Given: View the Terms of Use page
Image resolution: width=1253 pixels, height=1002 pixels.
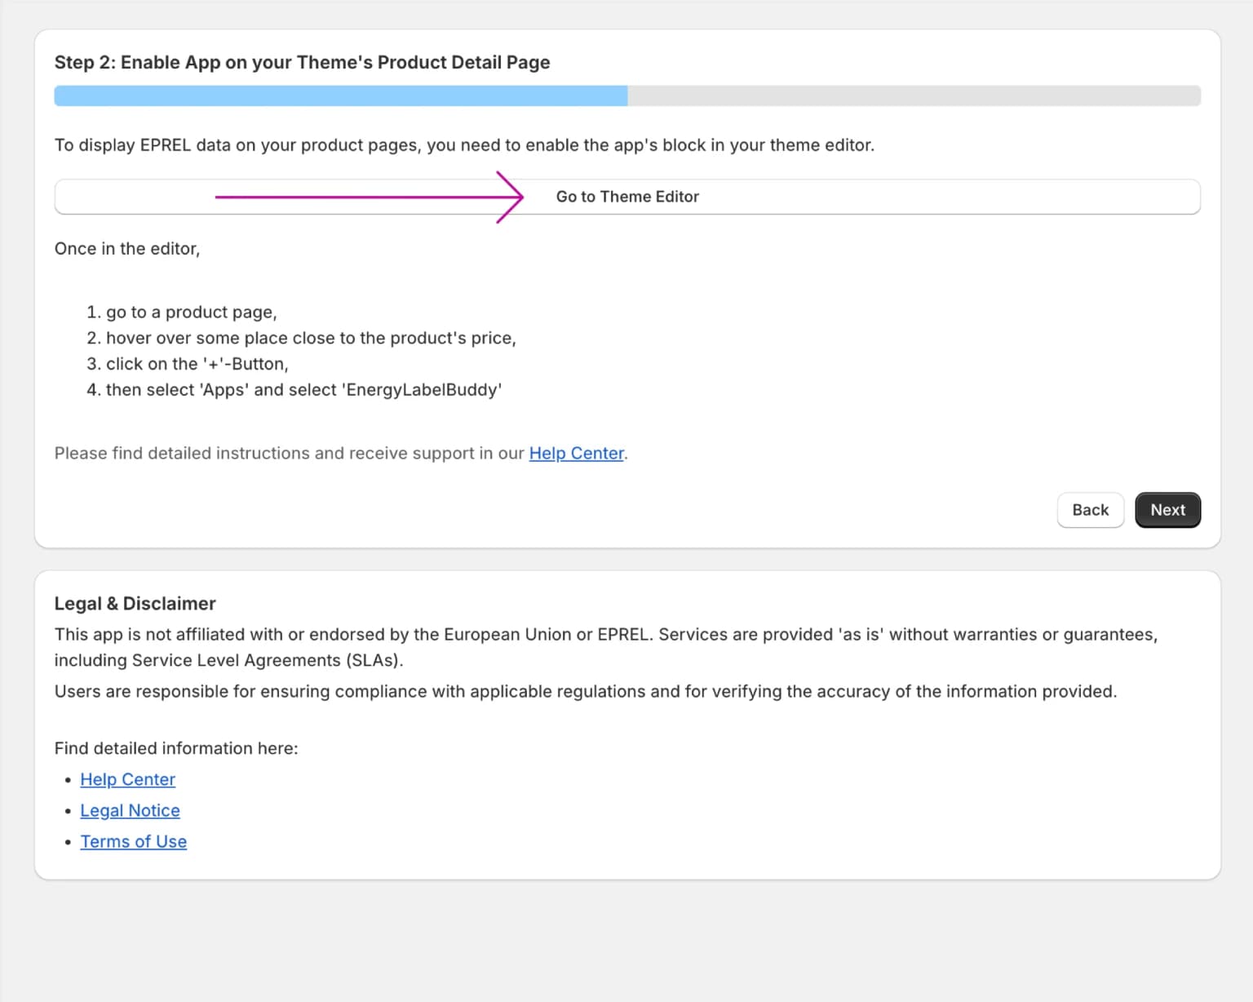Looking at the screenshot, I should point(133,841).
